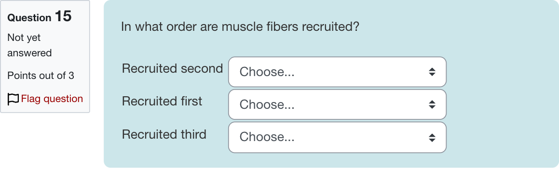The image size is (559, 181).
Task: Click Choose... placeholder in Recruited first box
Action: pyautogui.click(x=267, y=104)
